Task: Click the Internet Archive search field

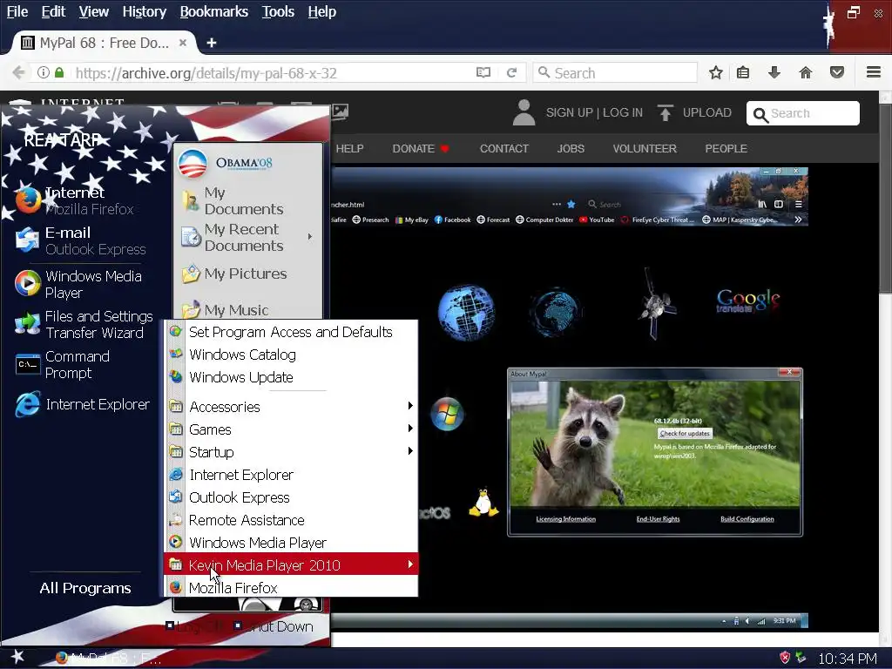Action: coord(802,113)
